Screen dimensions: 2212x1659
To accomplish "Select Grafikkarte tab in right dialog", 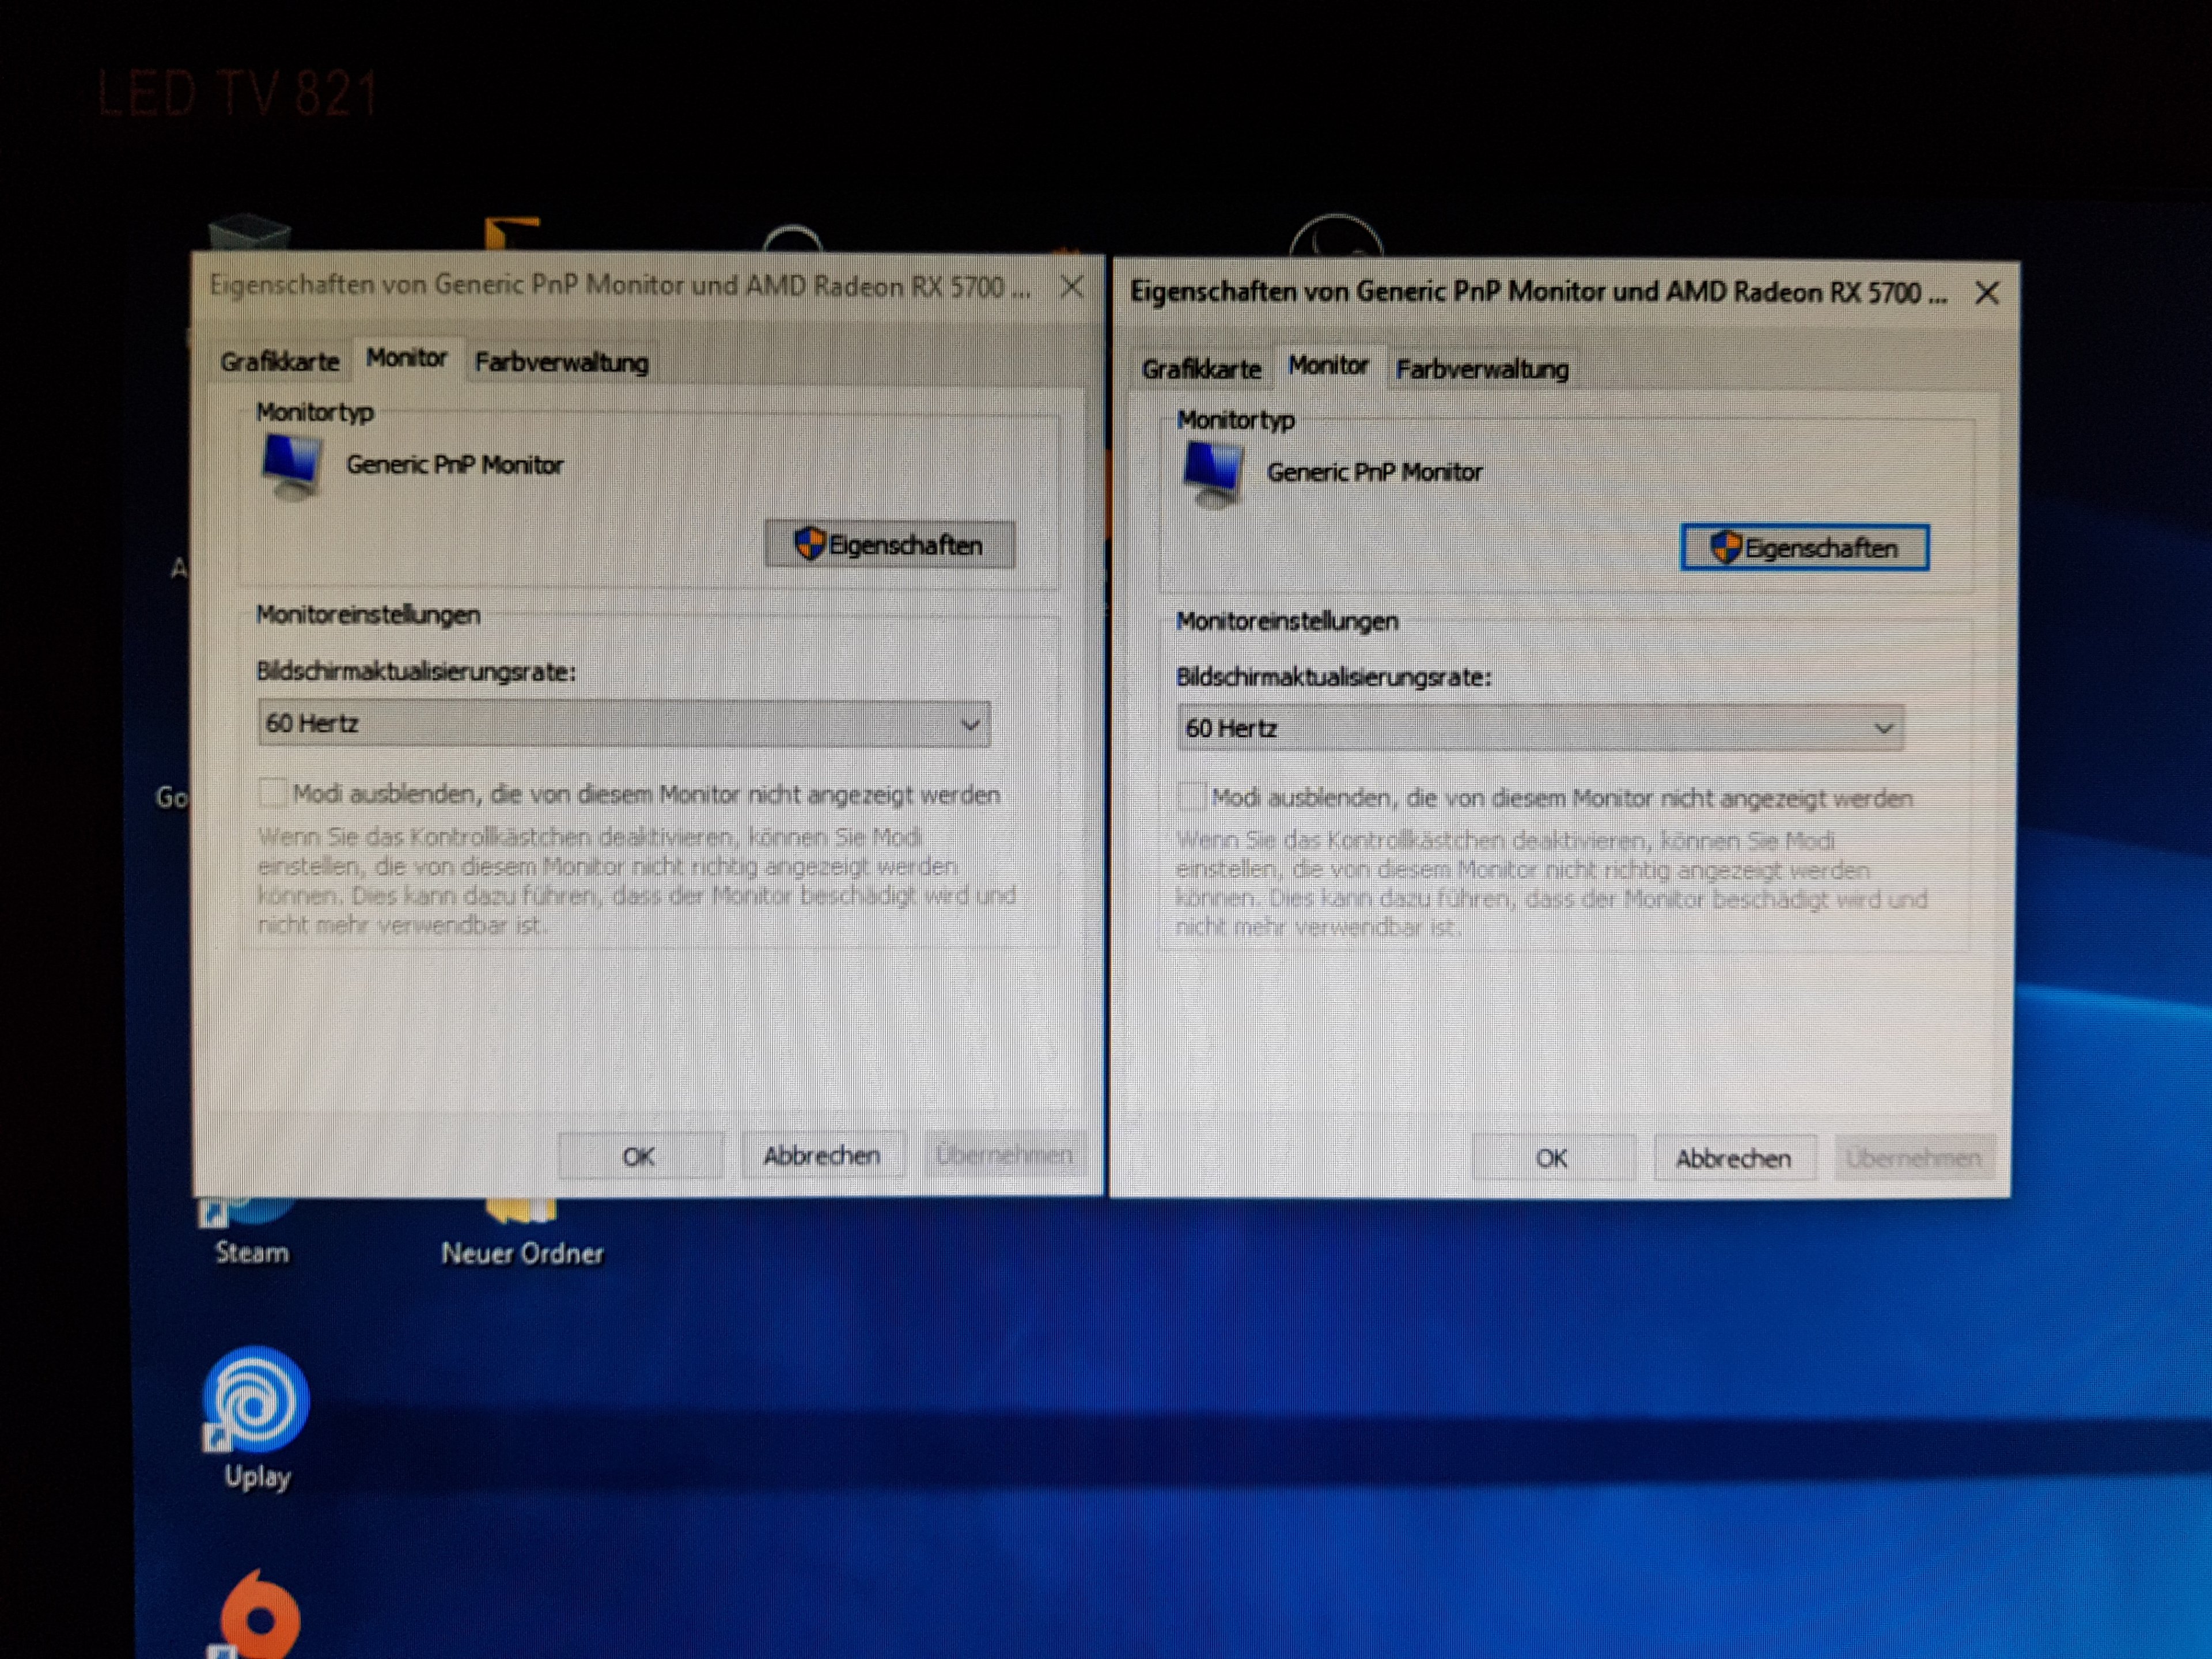I will [x=1201, y=370].
